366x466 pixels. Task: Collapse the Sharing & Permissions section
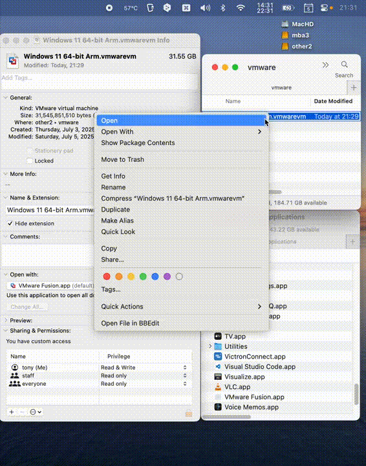(5, 331)
